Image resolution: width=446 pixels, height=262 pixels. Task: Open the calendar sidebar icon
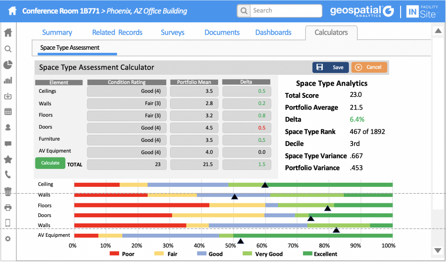pos(8,112)
